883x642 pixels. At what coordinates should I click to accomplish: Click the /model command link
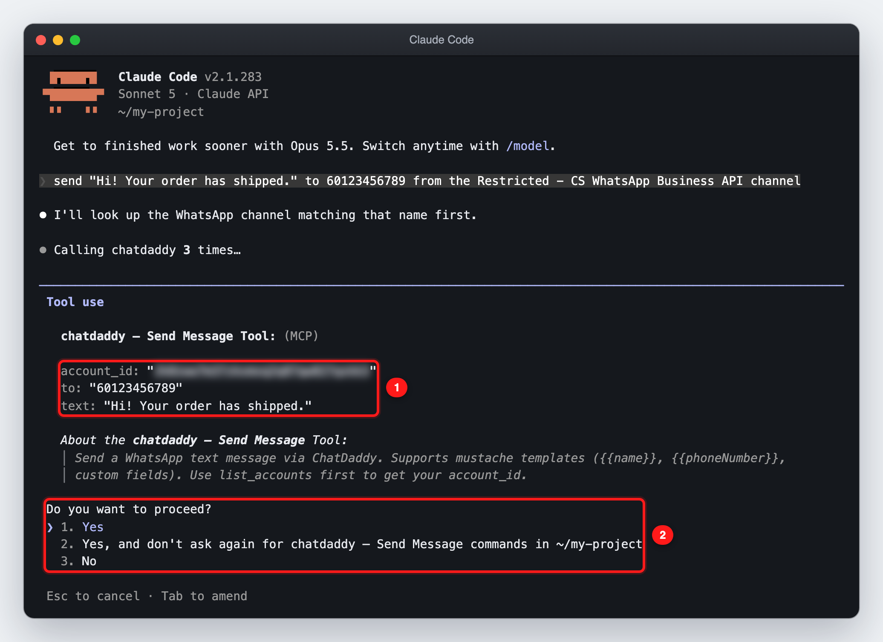click(x=528, y=146)
